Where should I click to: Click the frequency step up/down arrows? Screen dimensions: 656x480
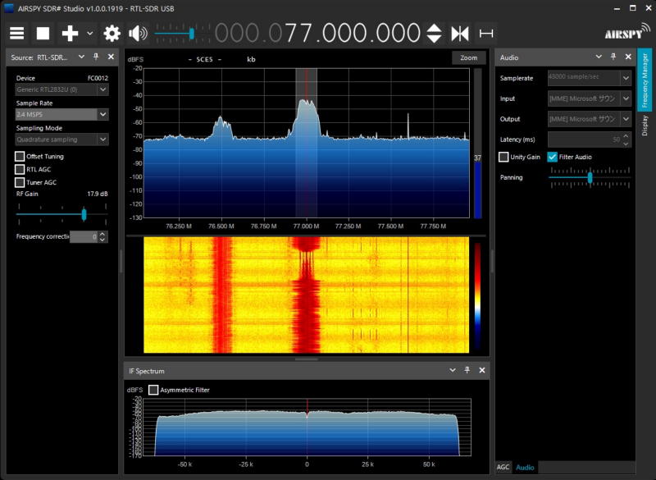click(434, 33)
